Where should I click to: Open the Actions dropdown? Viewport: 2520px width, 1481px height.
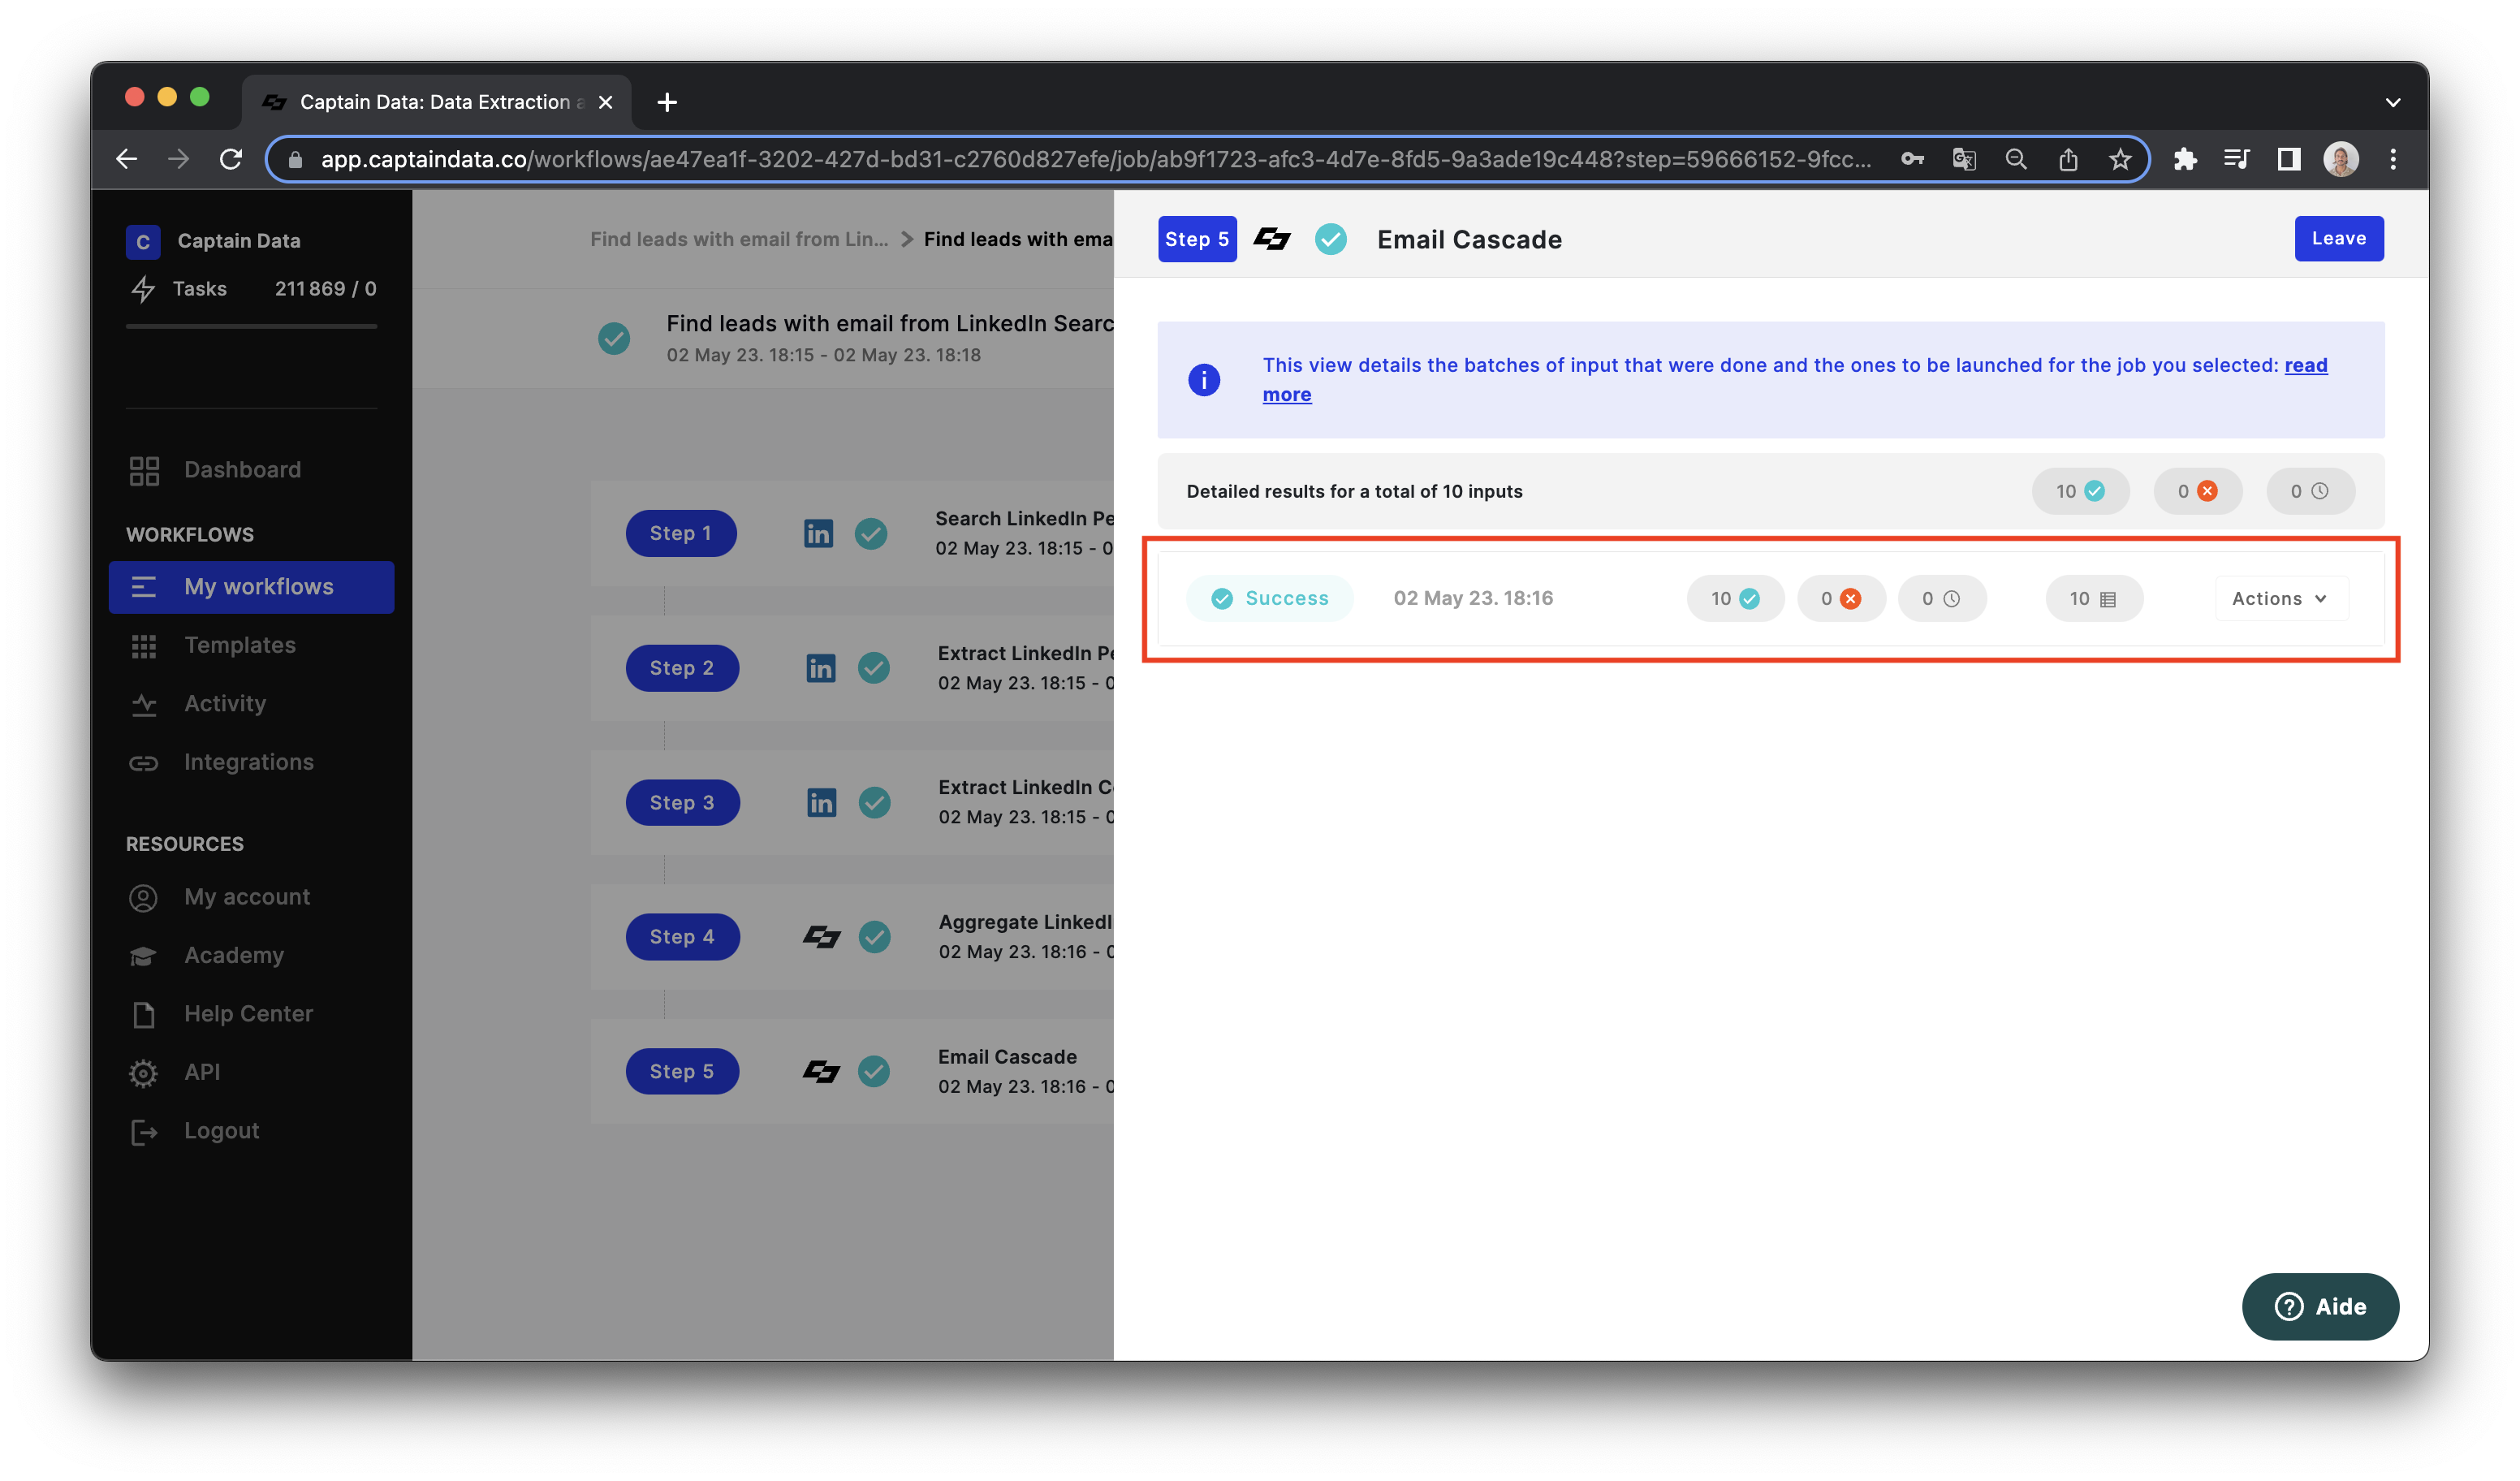click(x=2281, y=598)
